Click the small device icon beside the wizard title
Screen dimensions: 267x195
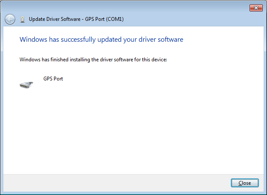[23, 19]
